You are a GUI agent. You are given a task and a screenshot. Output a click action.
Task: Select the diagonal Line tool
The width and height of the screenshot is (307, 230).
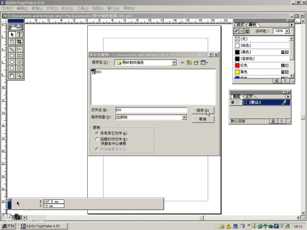click(12, 49)
